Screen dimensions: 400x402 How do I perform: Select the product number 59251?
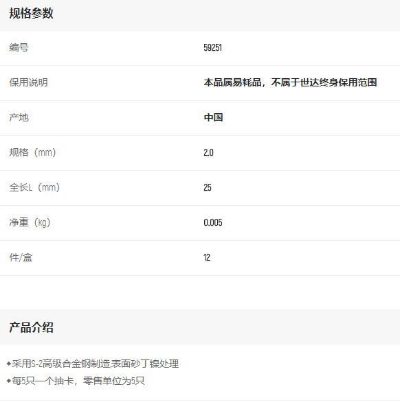click(213, 48)
